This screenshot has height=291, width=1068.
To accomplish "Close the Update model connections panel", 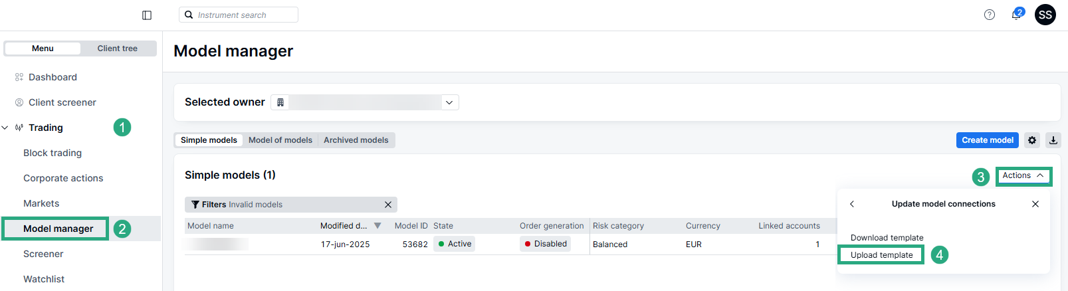I will [1035, 204].
